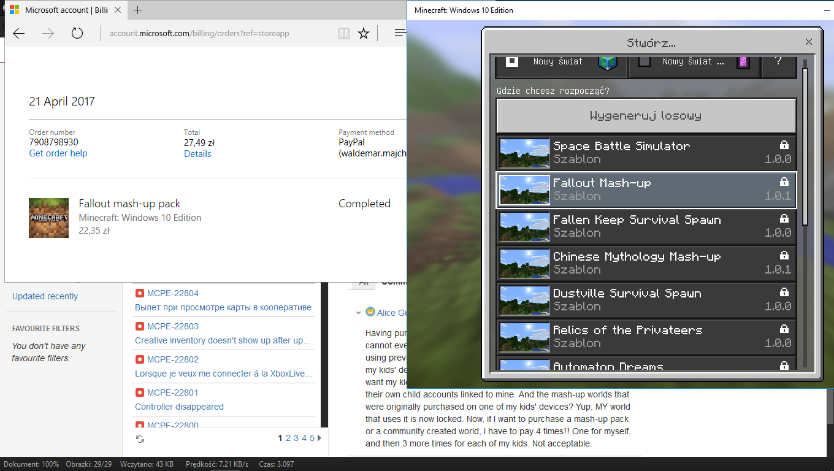Click the Wygeneruj losowy button
Image resolution: width=834 pixels, height=471 pixels.
(x=646, y=115)
